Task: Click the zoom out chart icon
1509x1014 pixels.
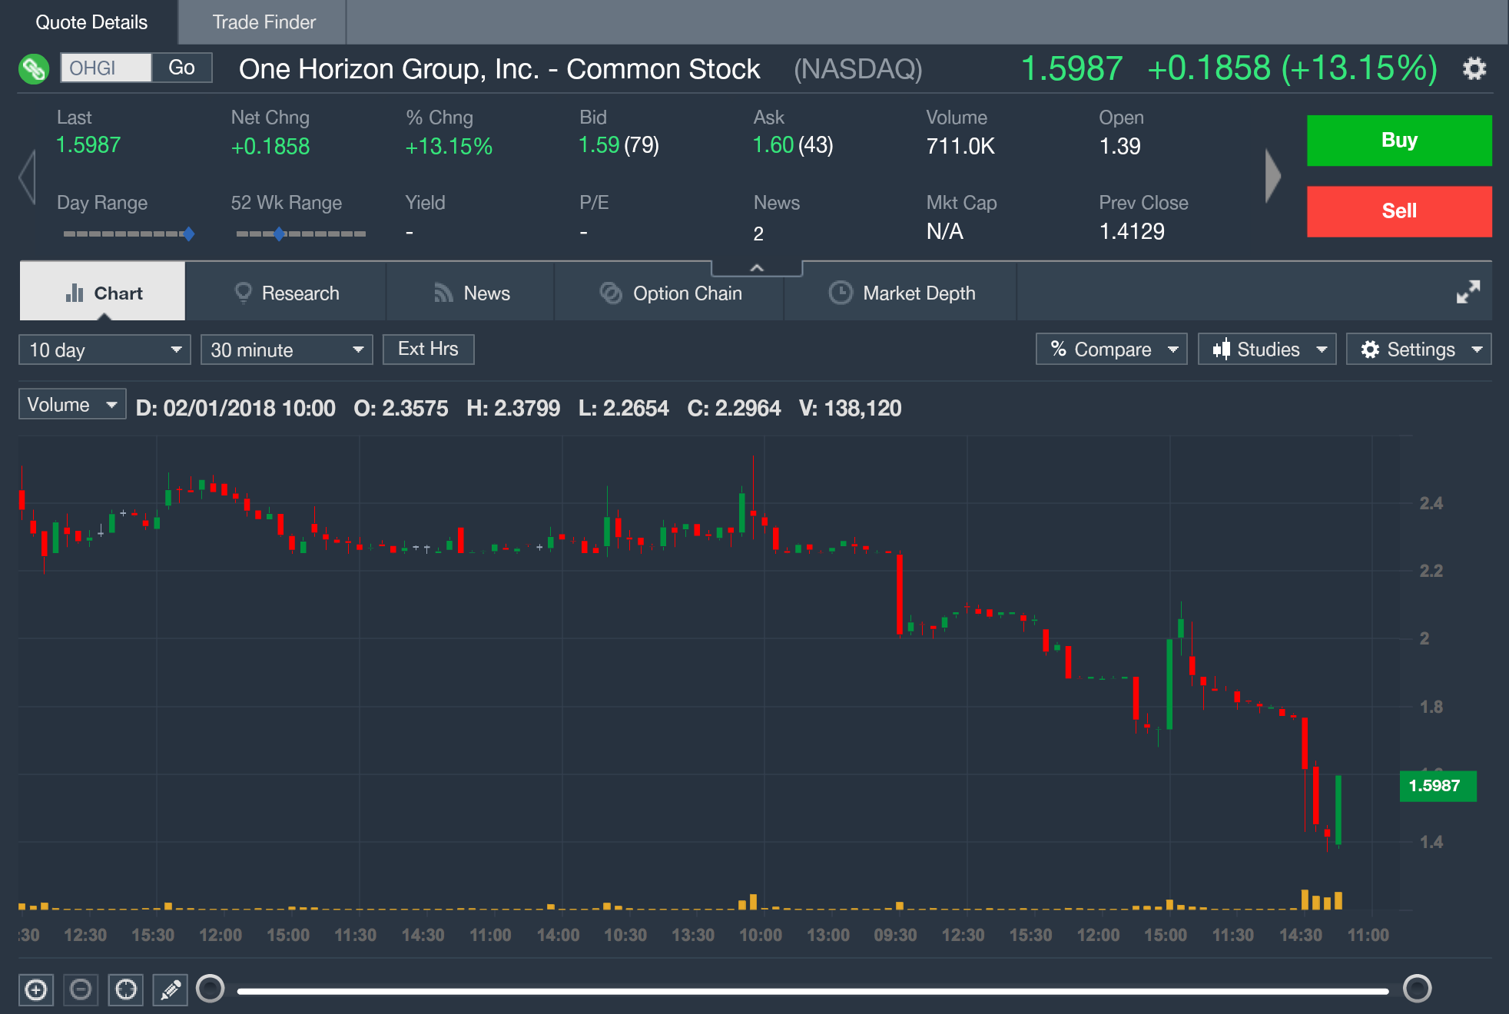Action: point(81,989)
